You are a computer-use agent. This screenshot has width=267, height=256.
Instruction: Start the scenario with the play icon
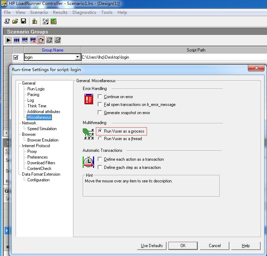click(x=9, y=40)
